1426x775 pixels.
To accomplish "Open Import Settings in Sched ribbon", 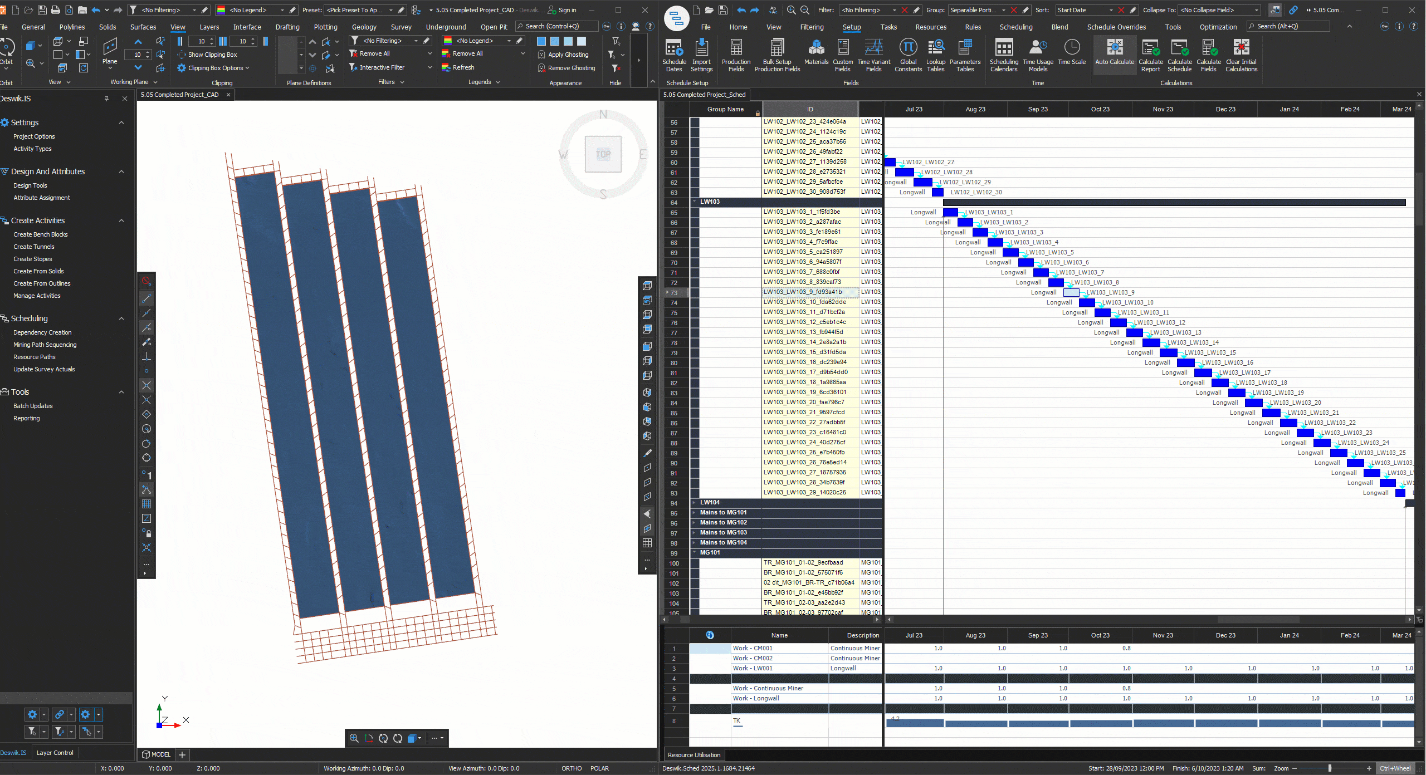I will (701, 56).
